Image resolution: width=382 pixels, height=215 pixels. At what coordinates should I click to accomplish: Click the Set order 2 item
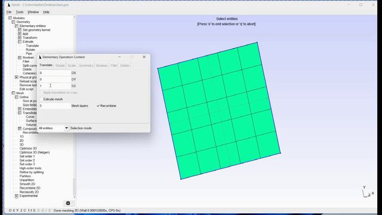coord(27,161)
